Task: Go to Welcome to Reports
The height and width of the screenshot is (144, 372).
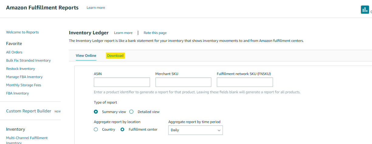Action: point(22,32)
